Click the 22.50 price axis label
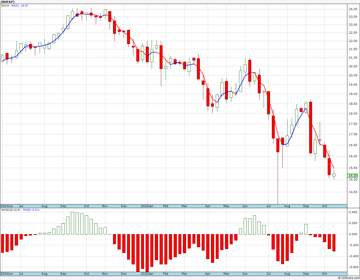 pos(353,33)
